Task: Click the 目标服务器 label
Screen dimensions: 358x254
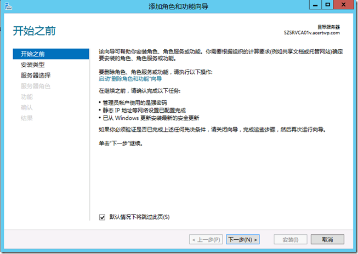Action: 328,27
